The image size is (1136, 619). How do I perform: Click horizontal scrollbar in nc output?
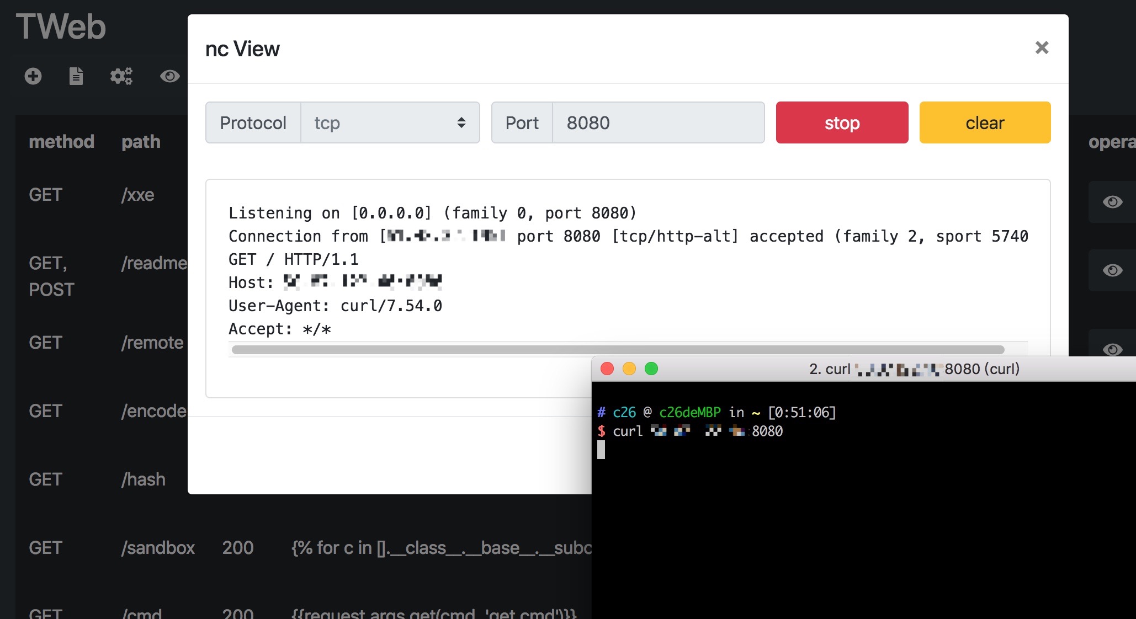(x=617, y=350)
